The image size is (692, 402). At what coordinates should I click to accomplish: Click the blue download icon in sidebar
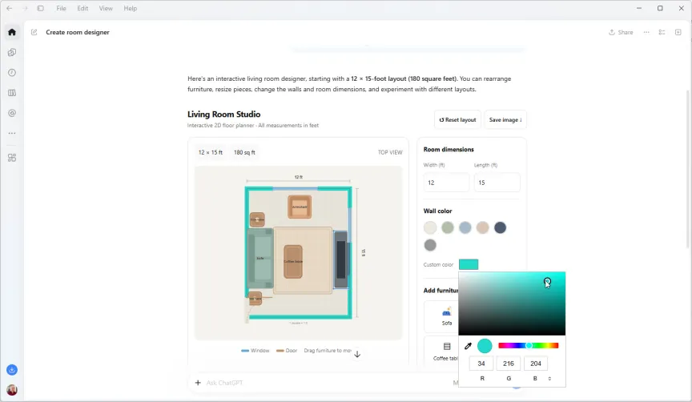point(12,370)
